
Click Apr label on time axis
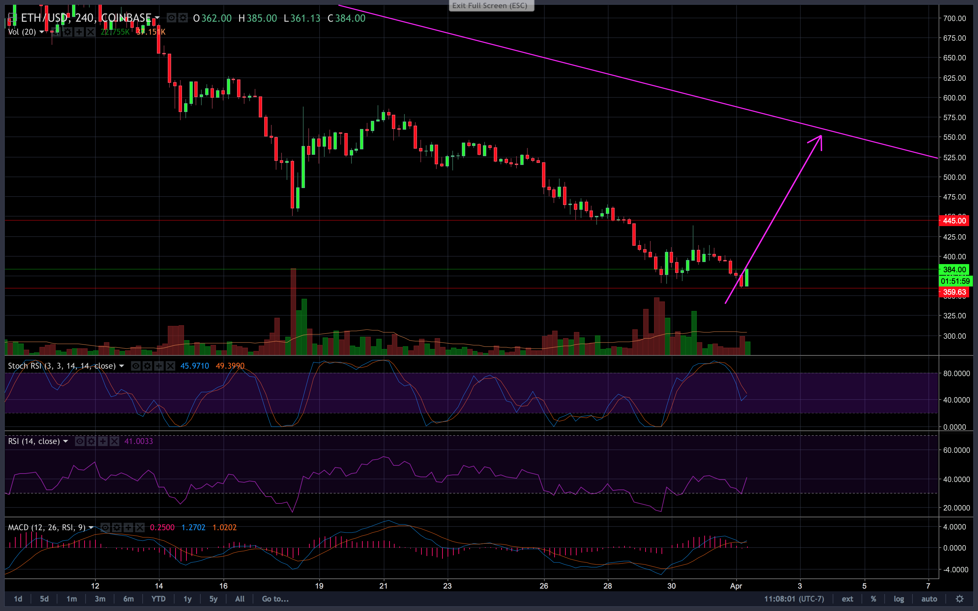pyautogui.click(x=736, y=586)
